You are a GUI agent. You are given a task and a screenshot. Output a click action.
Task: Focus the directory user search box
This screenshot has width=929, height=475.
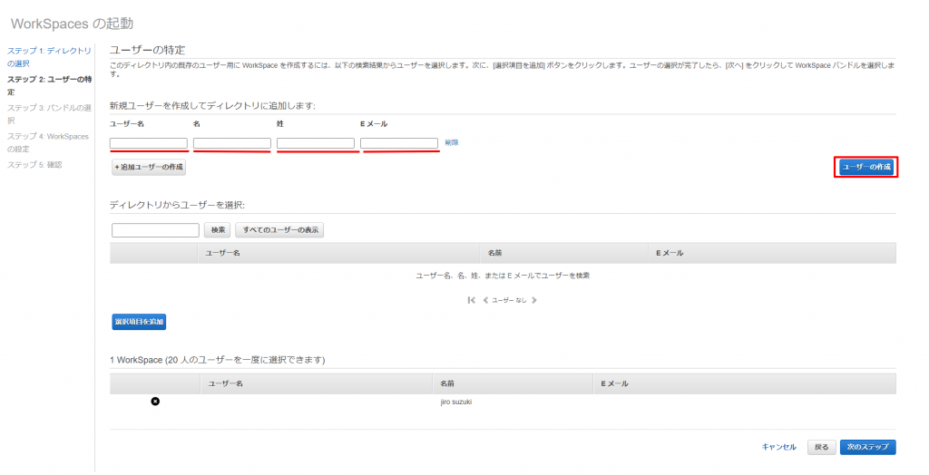point(155,230)
